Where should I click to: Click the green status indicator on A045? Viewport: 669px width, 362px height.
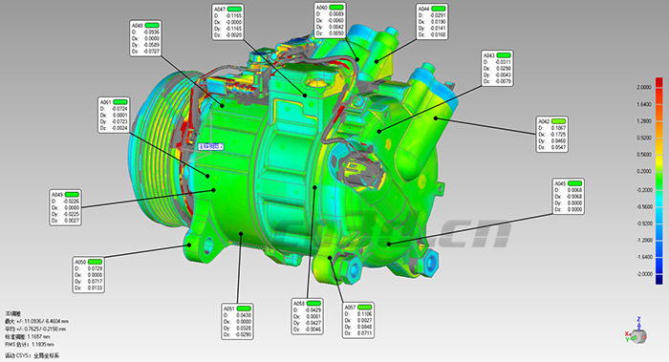[574, 183]
